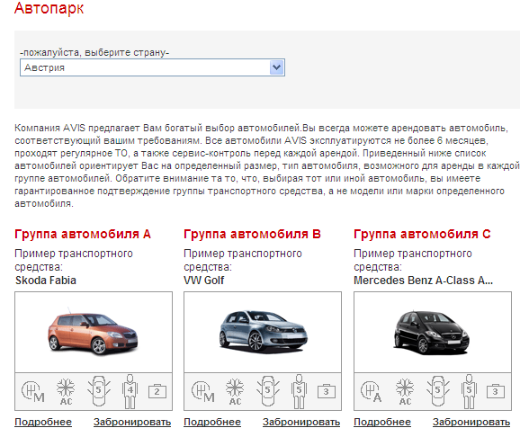The image size is (520, 428).
Task: Click the Группа автомобиля B heading
Action: (x=252, y=234)
